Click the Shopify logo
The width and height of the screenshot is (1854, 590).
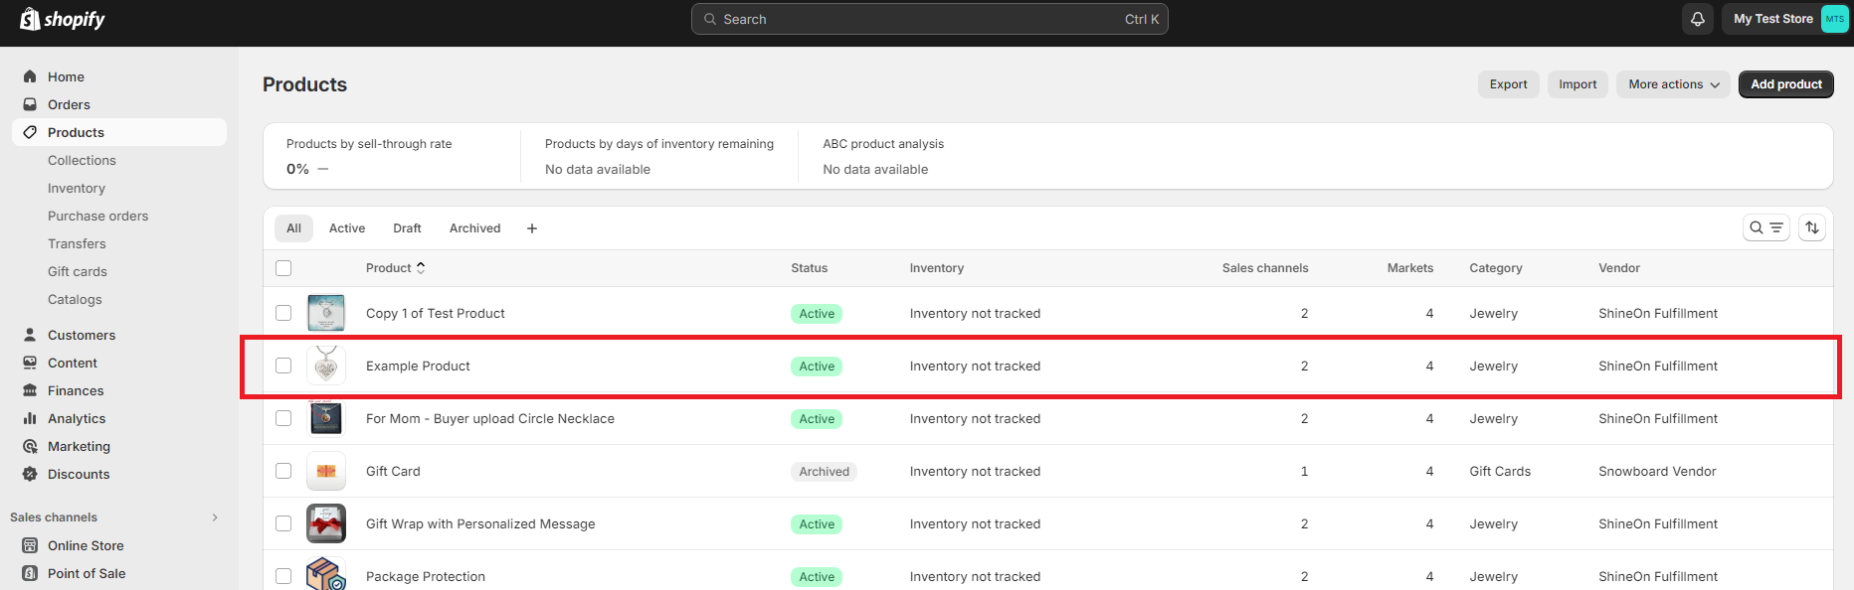click(x=63, y=19)
